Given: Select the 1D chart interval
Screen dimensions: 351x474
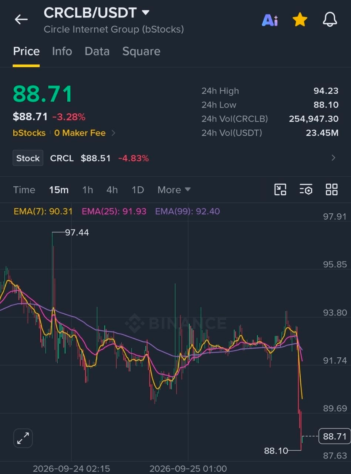Looking at the screenshot, I should point(138,190).
